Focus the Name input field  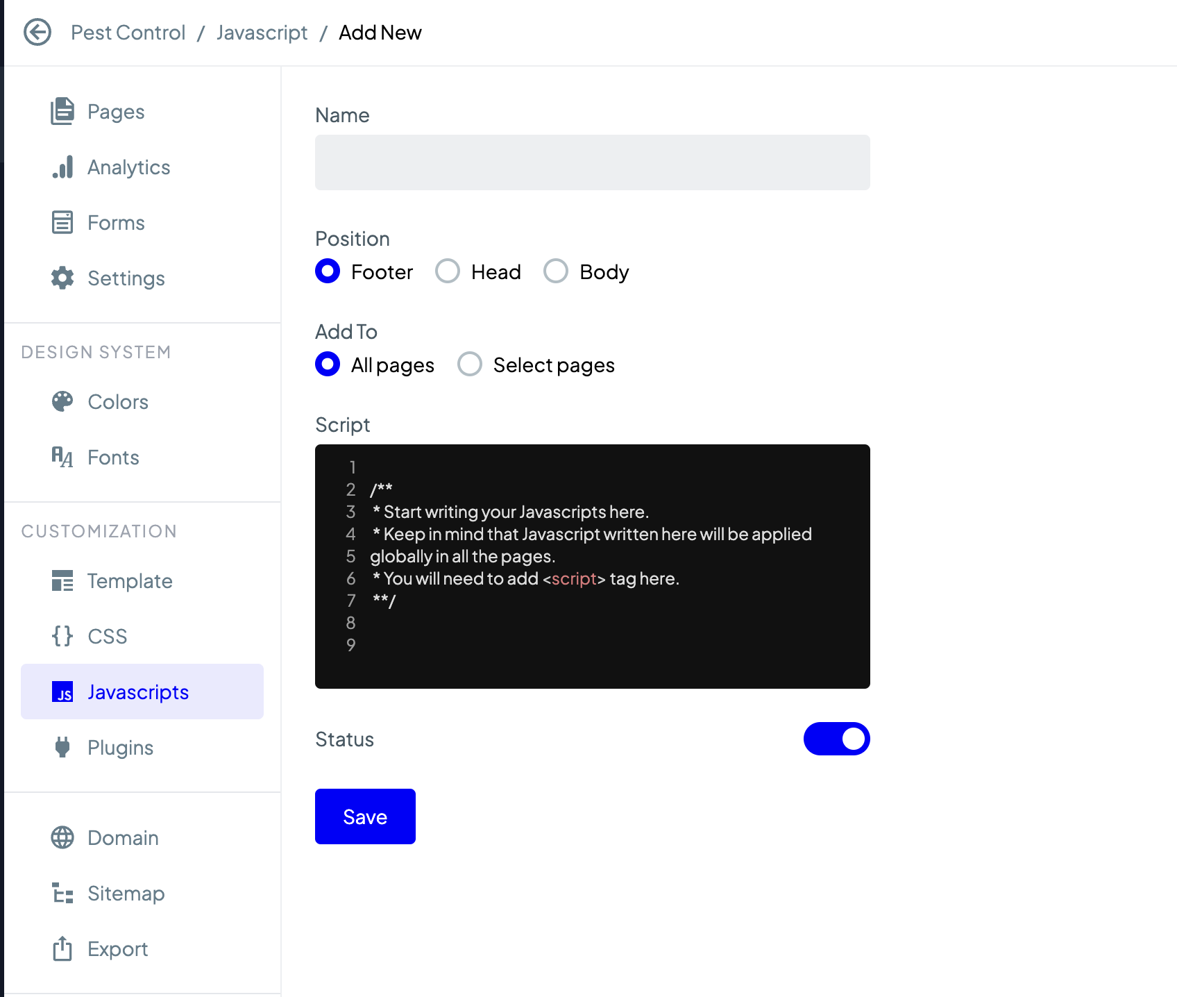click(593, 162)
